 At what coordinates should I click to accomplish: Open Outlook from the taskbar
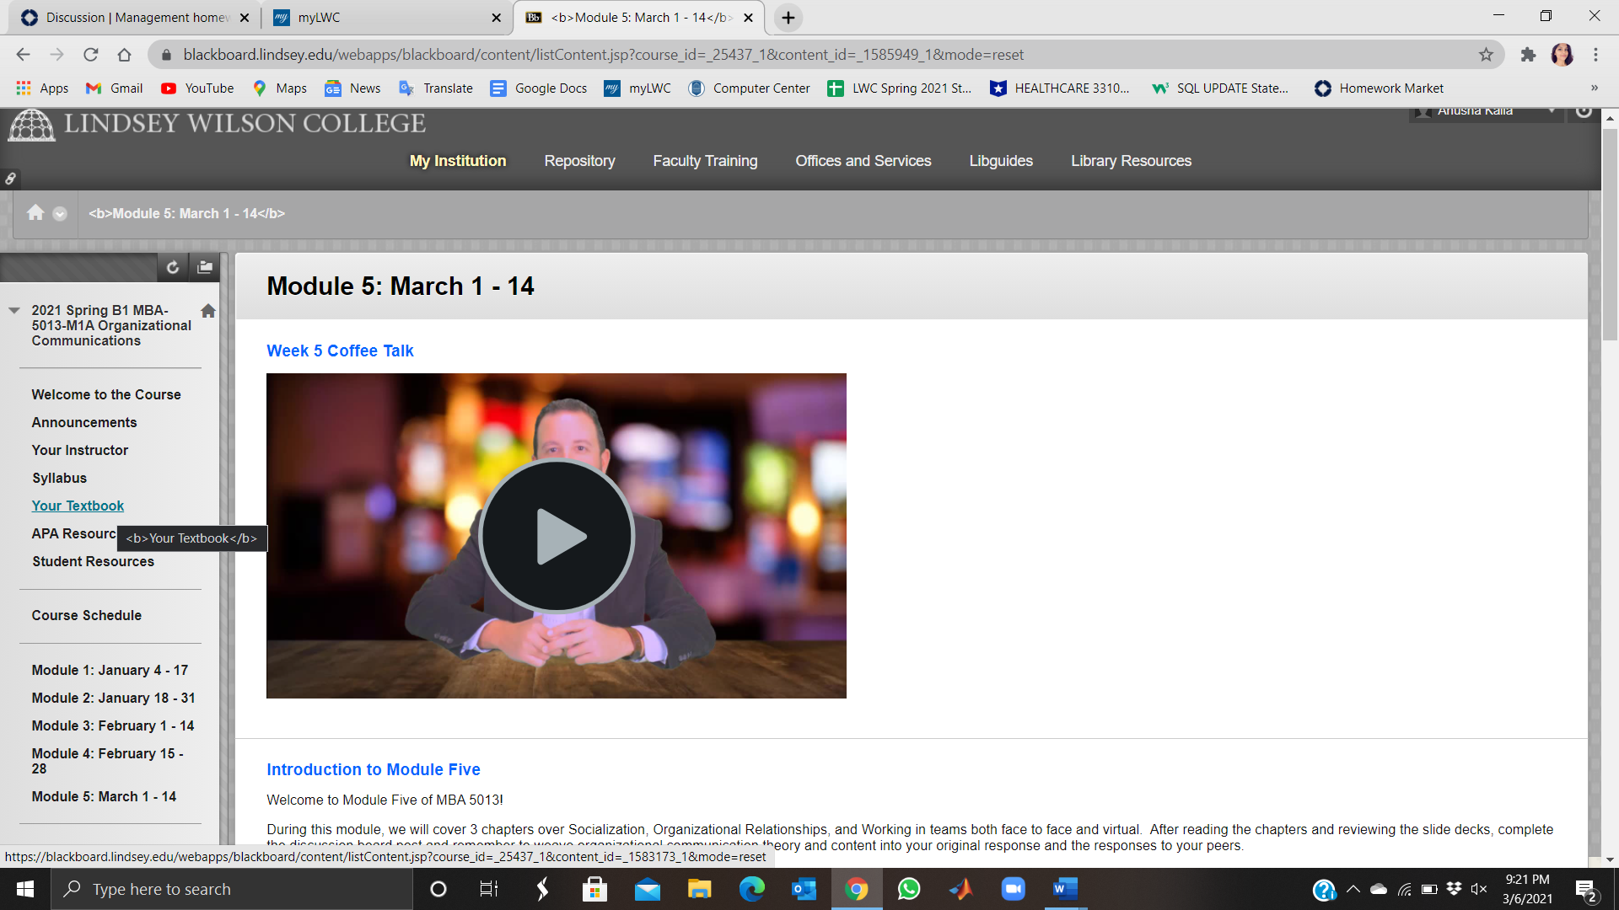point(804,889)
